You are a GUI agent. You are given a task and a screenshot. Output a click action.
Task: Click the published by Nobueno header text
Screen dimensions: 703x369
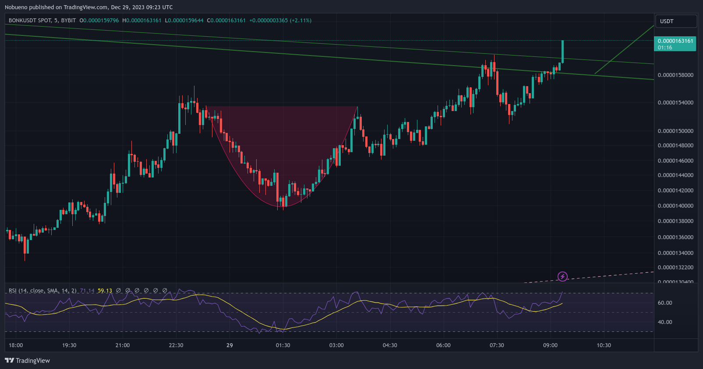89,7
